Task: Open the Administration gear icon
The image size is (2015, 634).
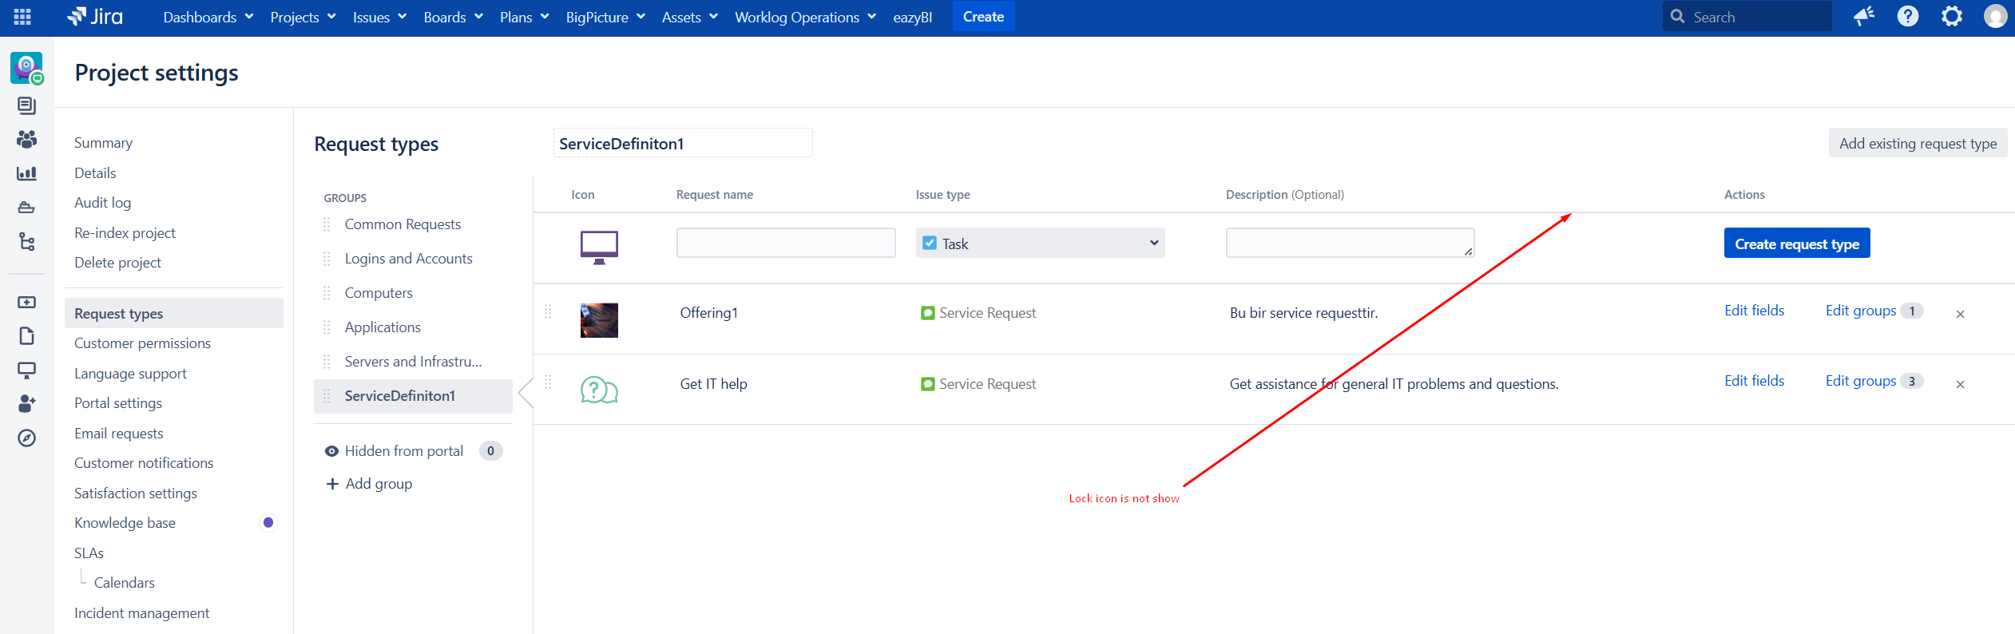Action: pos(1952,17)
